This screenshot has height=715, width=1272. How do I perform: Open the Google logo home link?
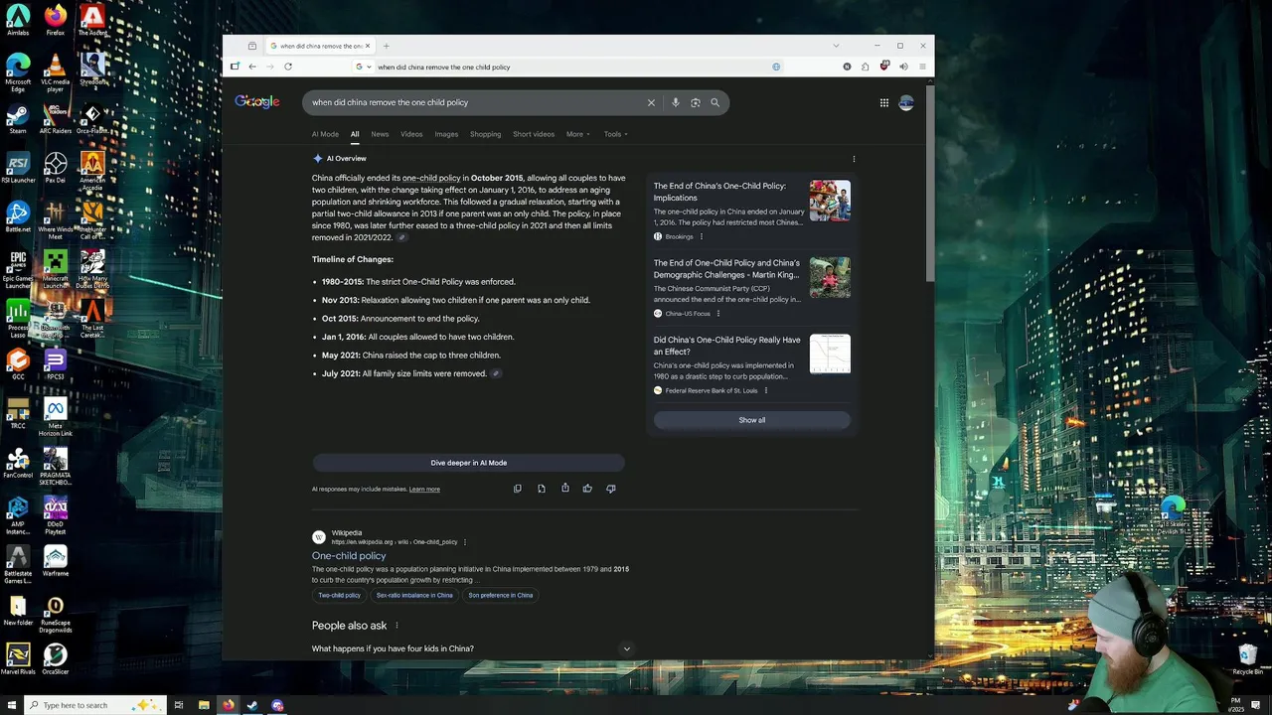257,101
